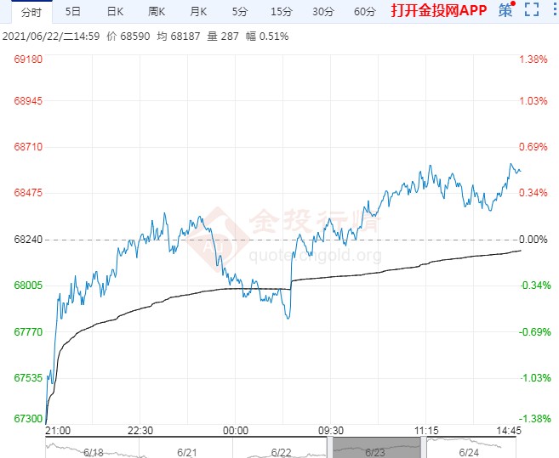
Task: Click the 价 68590 price readout
Action: pyautogui.click(x=128, y=37)
